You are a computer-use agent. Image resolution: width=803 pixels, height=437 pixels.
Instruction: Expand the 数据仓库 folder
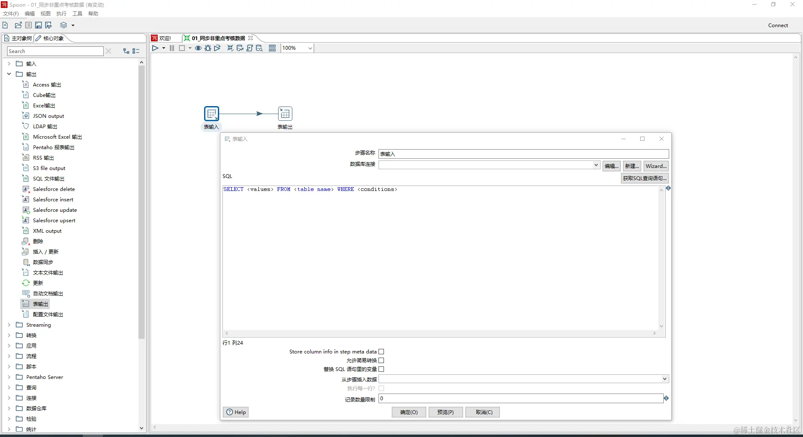click(9, 409)
